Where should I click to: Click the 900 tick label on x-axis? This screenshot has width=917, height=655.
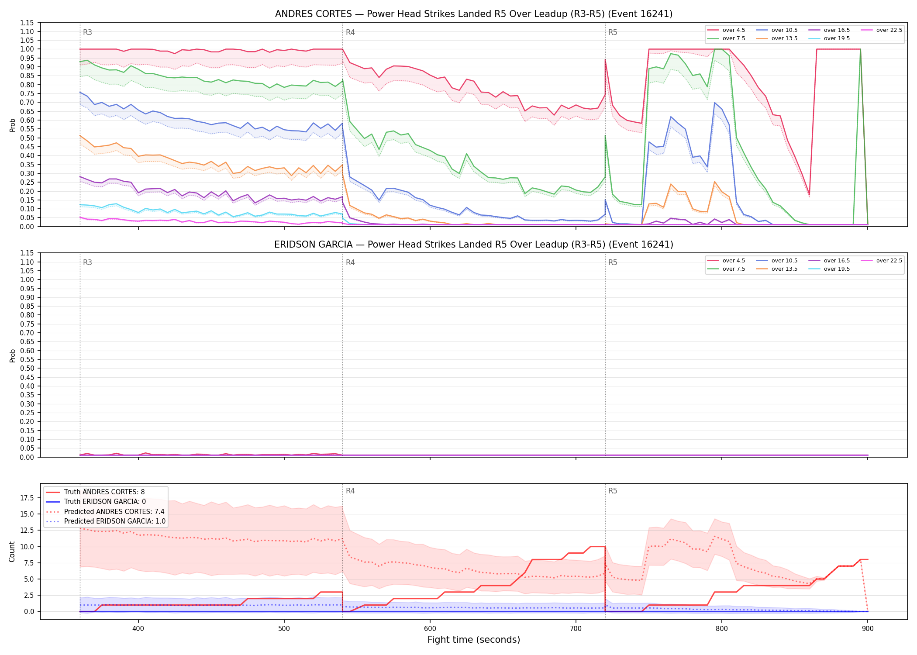pos(867,629)
